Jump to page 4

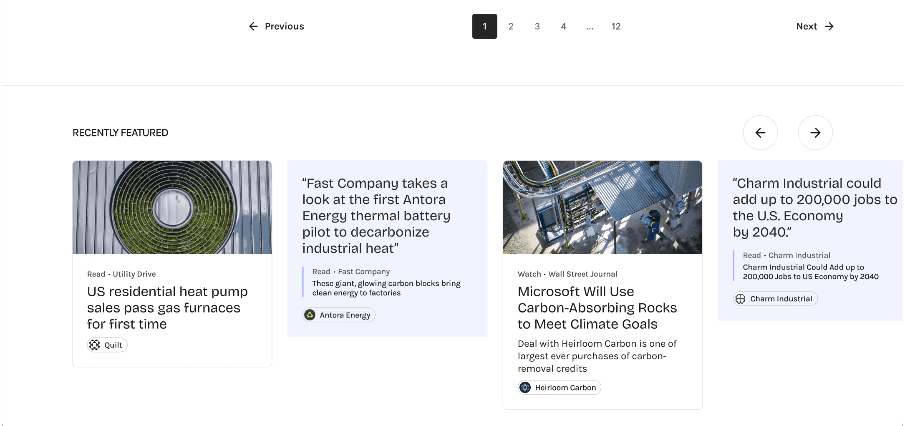[563, 26]
